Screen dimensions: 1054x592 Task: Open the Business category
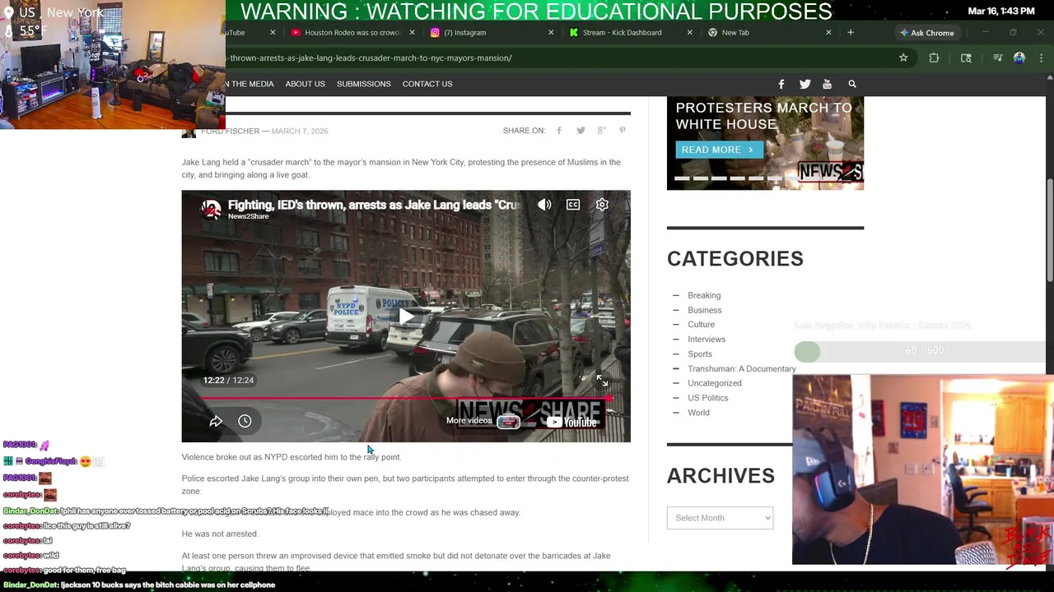pos(705,310)
